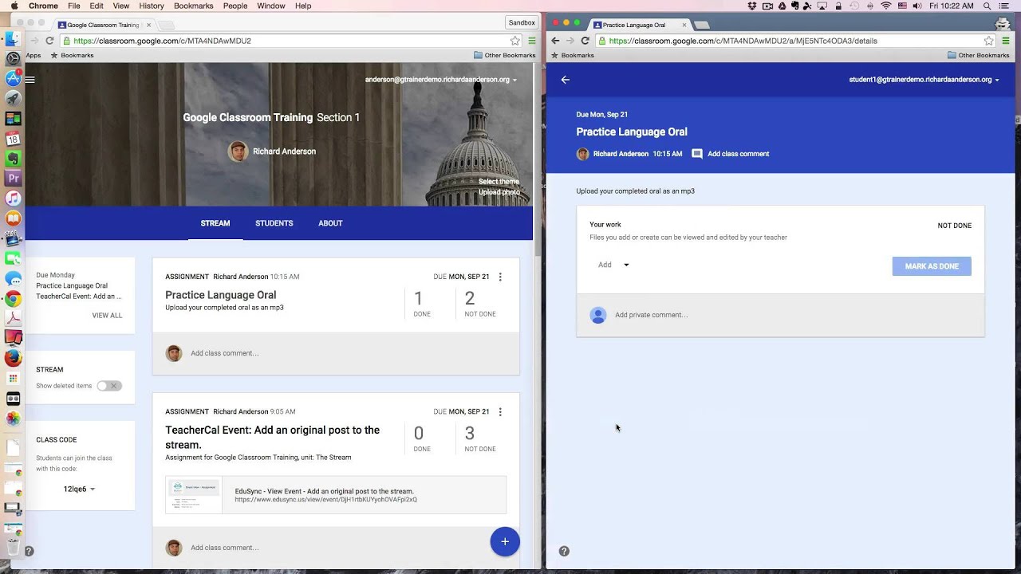Open Practice Language Oral assignment title
The width and height of the screenshot is (1021, 574).
pyautogui.click(x=221, y=295)
